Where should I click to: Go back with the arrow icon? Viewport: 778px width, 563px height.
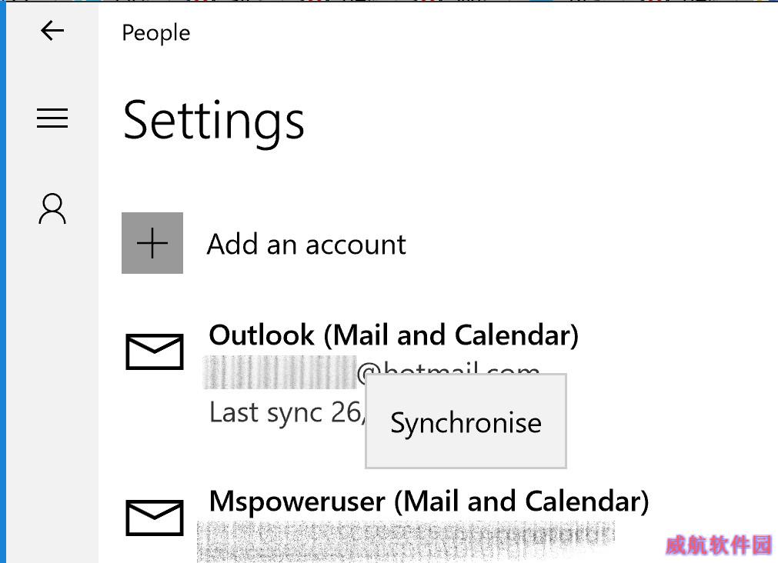(x=52, y=31)
